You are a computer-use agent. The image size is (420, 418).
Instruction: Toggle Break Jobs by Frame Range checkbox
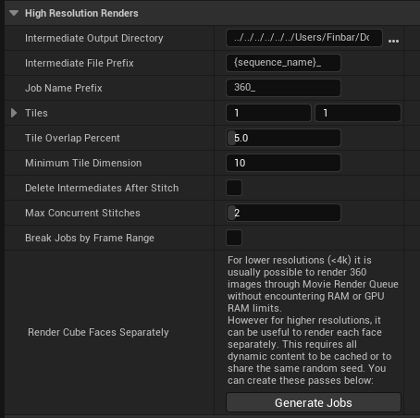[x=234, y=238]
